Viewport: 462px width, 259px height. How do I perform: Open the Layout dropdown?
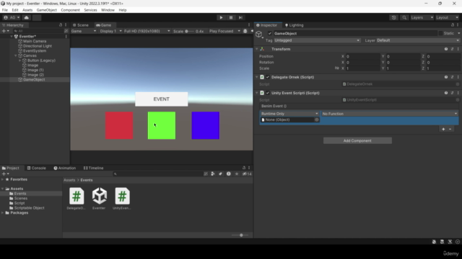(447, 17)
